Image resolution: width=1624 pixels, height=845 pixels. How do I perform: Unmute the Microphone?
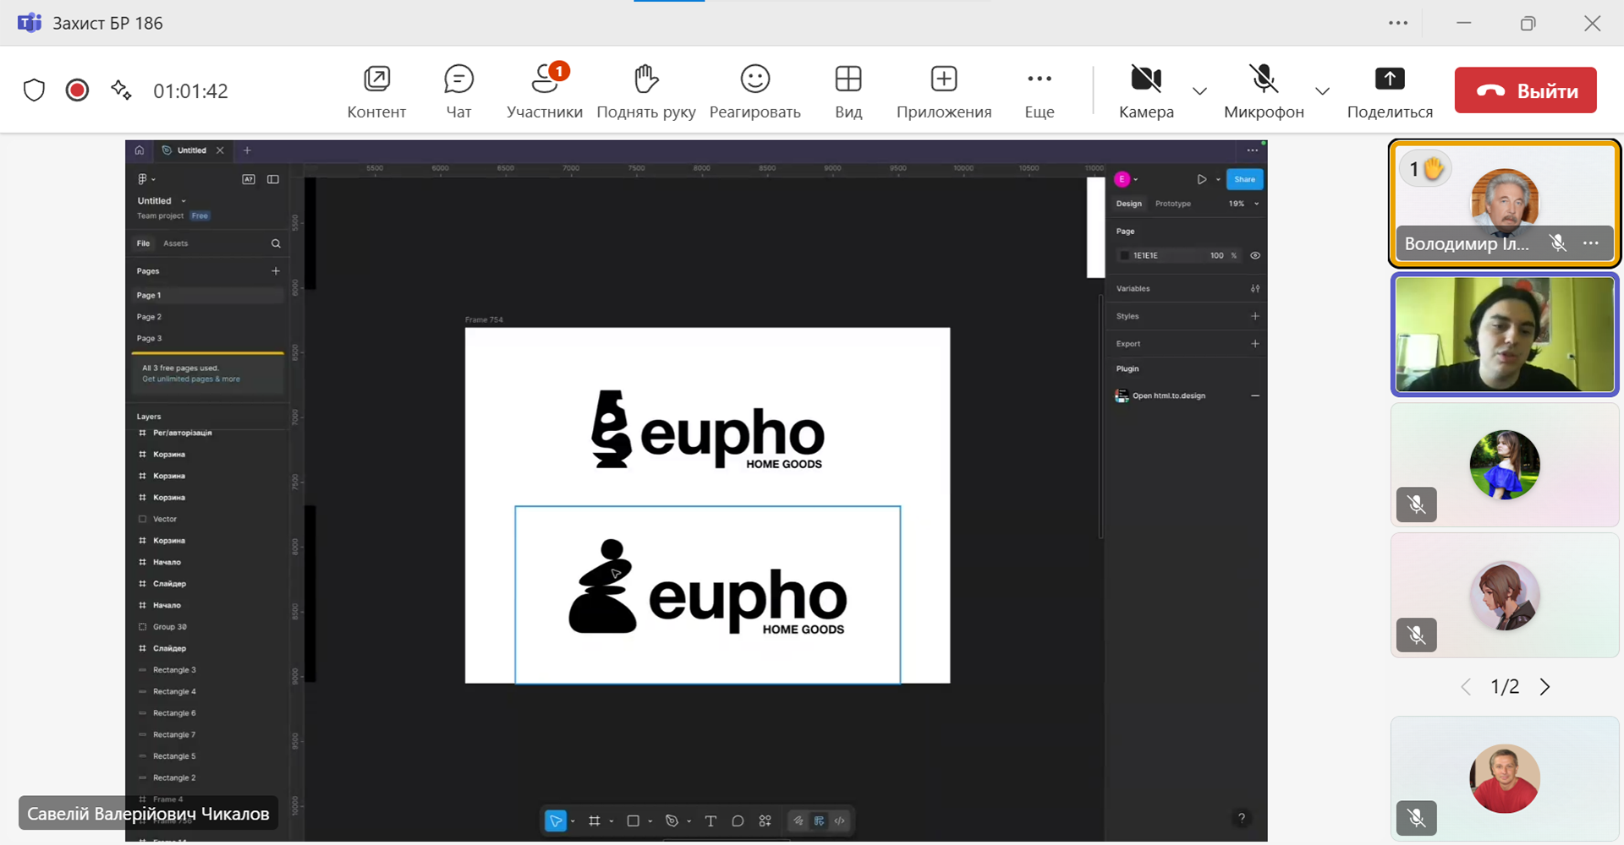pos(1263,80)
